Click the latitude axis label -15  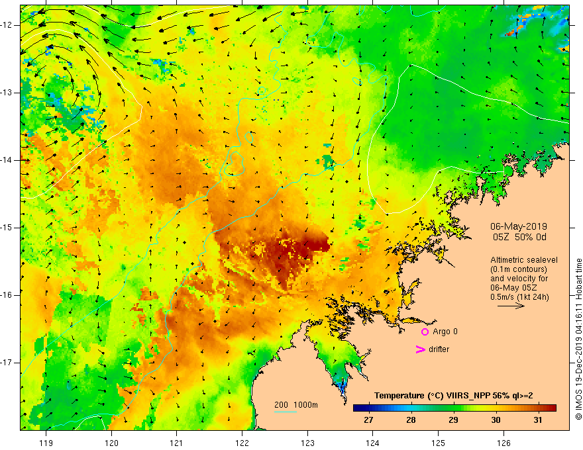(7, 228)
